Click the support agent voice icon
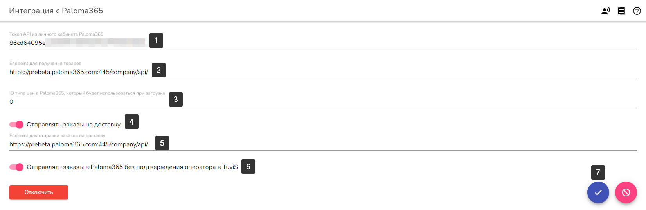Screen dimensions: 646x210 tap(605, 11)
